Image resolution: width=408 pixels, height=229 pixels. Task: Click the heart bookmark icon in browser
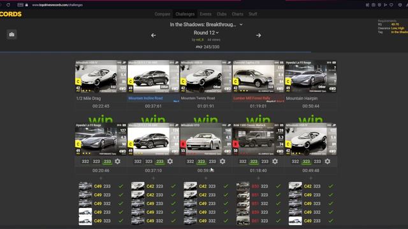click(x=391, y=4)
